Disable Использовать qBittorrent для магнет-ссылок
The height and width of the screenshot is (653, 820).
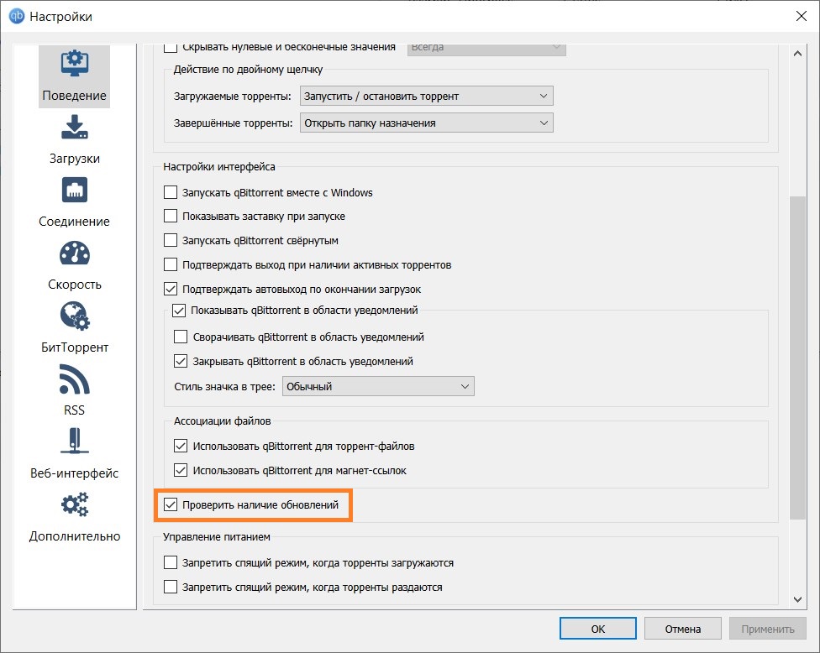tap(180, 470)
